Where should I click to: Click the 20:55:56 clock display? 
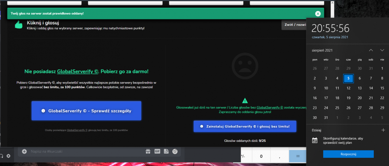pyautogui.click(x=330, y=28)
